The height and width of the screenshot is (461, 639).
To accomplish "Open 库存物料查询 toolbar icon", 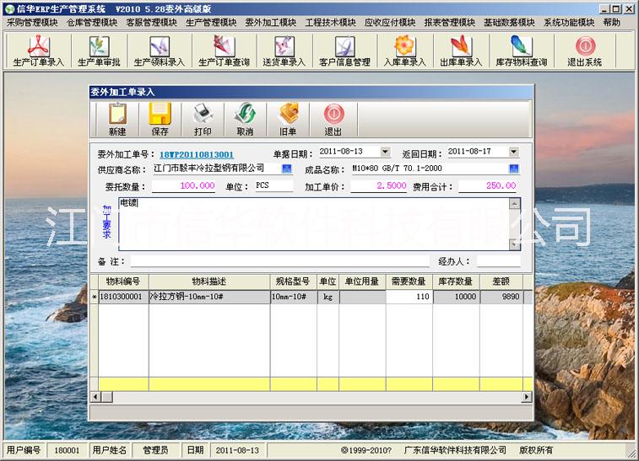I will [521, 51].
